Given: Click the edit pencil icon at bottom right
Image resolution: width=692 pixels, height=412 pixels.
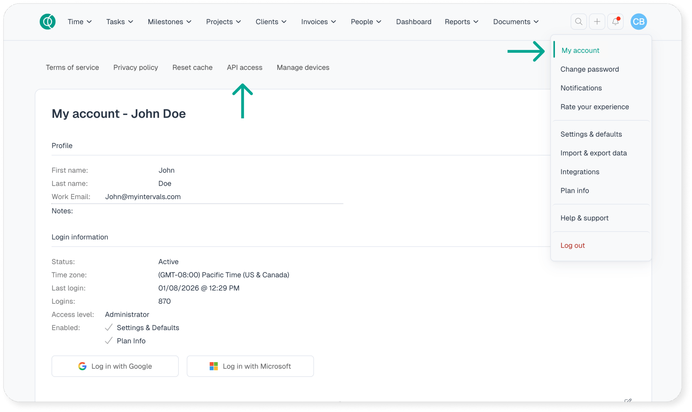Looking at the screenshot, I should (x=628, y=400).
